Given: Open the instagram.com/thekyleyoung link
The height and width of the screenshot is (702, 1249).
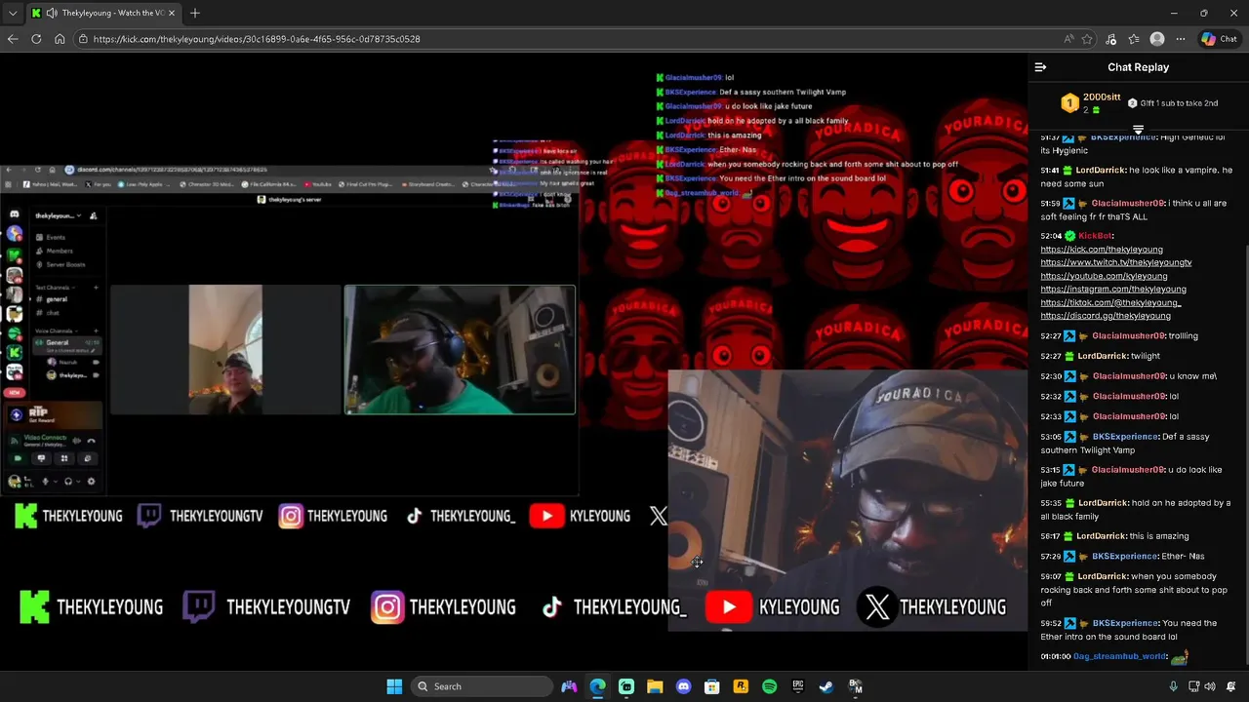Looking at the screenshot, I should coord(1113,290).
